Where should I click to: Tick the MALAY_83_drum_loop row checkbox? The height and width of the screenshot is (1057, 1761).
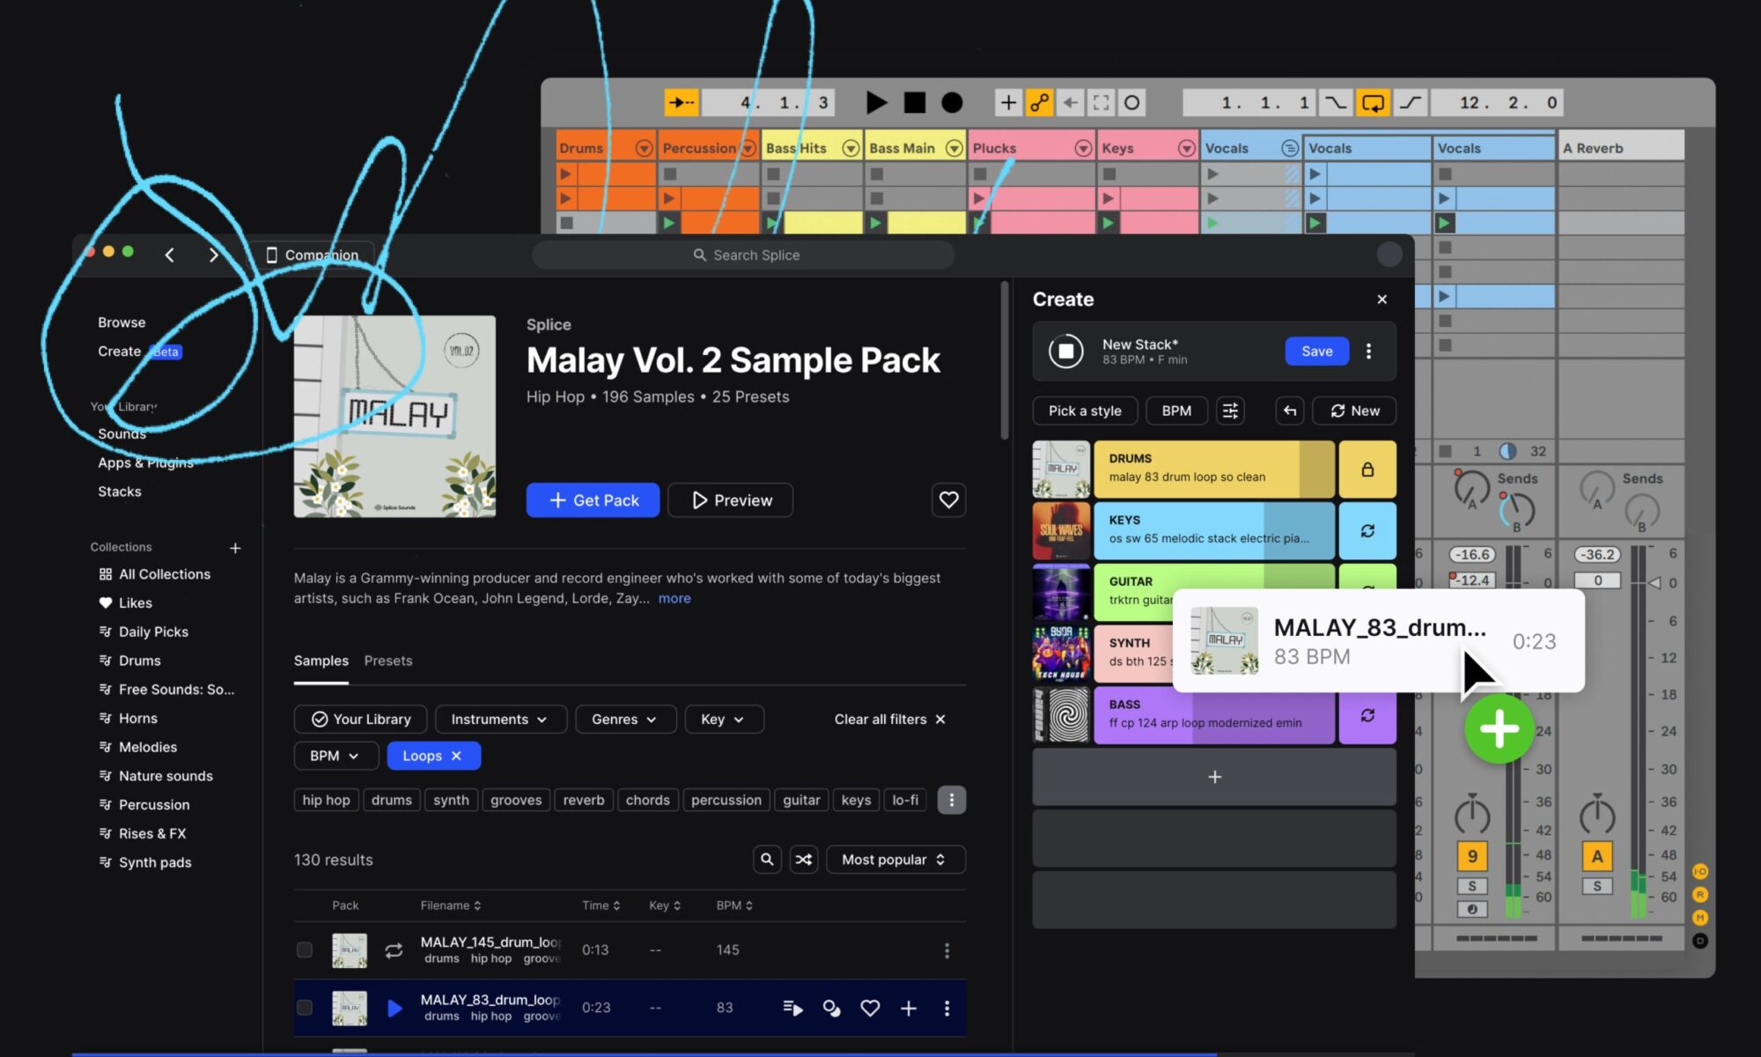[x=305, y=1008]
